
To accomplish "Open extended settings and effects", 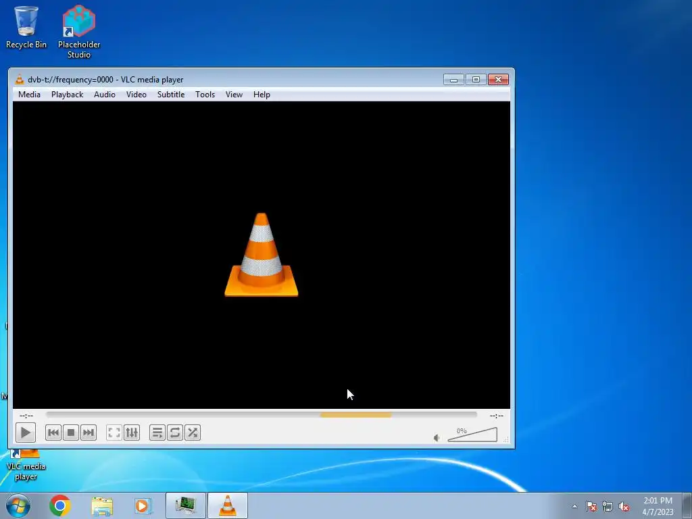I will 132,432.
